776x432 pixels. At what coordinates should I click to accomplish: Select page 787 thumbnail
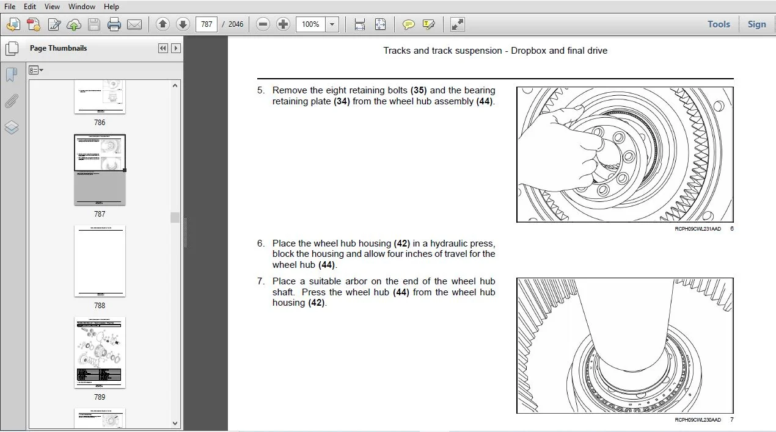point(100,170)
